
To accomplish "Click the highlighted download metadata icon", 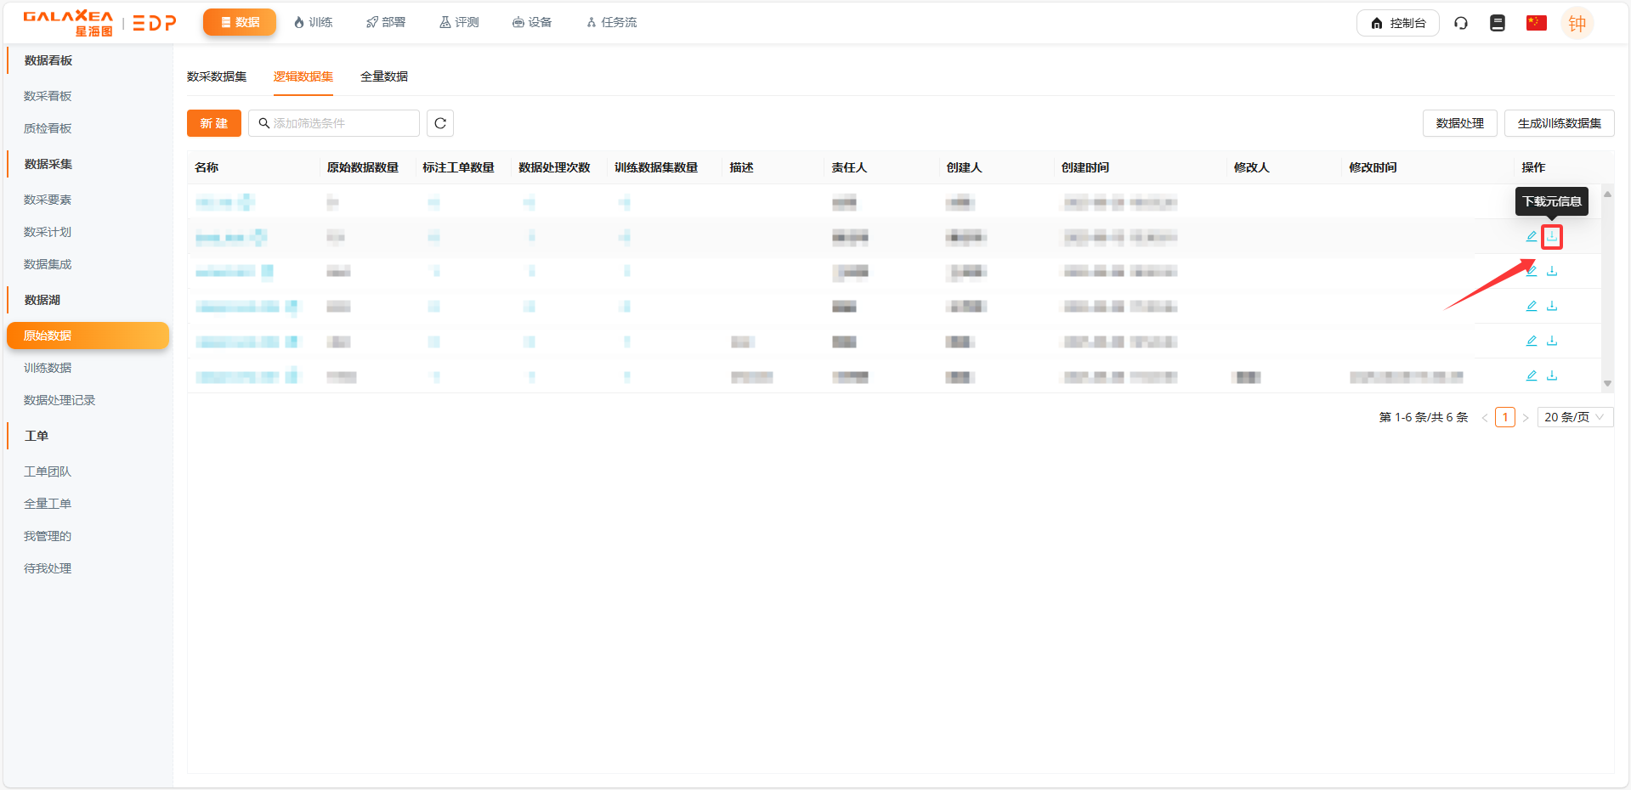I will [x=1551, y=236].
